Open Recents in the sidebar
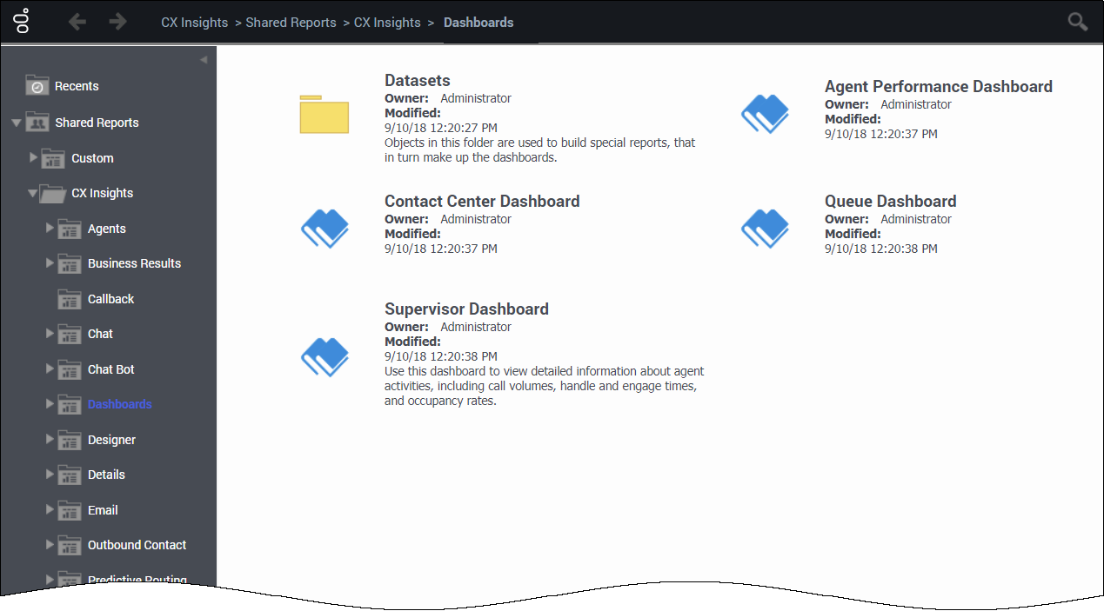Image resolution: width=1104 pixels, height=611 pixels. (77, 86)
